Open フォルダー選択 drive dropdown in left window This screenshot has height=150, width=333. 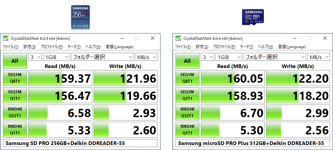pyautogui.click(x=102, y=57)
